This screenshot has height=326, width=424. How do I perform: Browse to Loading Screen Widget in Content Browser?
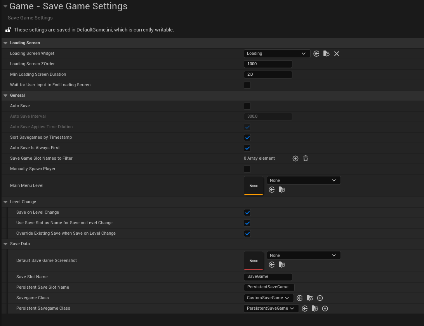point(326,54)
